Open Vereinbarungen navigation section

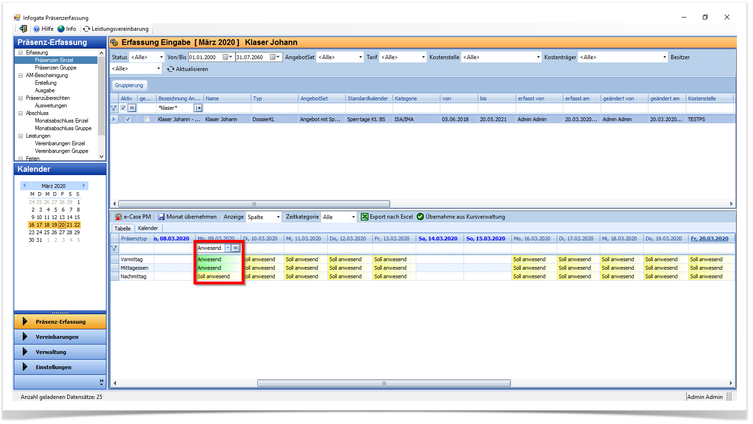pyautogui.click(x=60, y=337)
